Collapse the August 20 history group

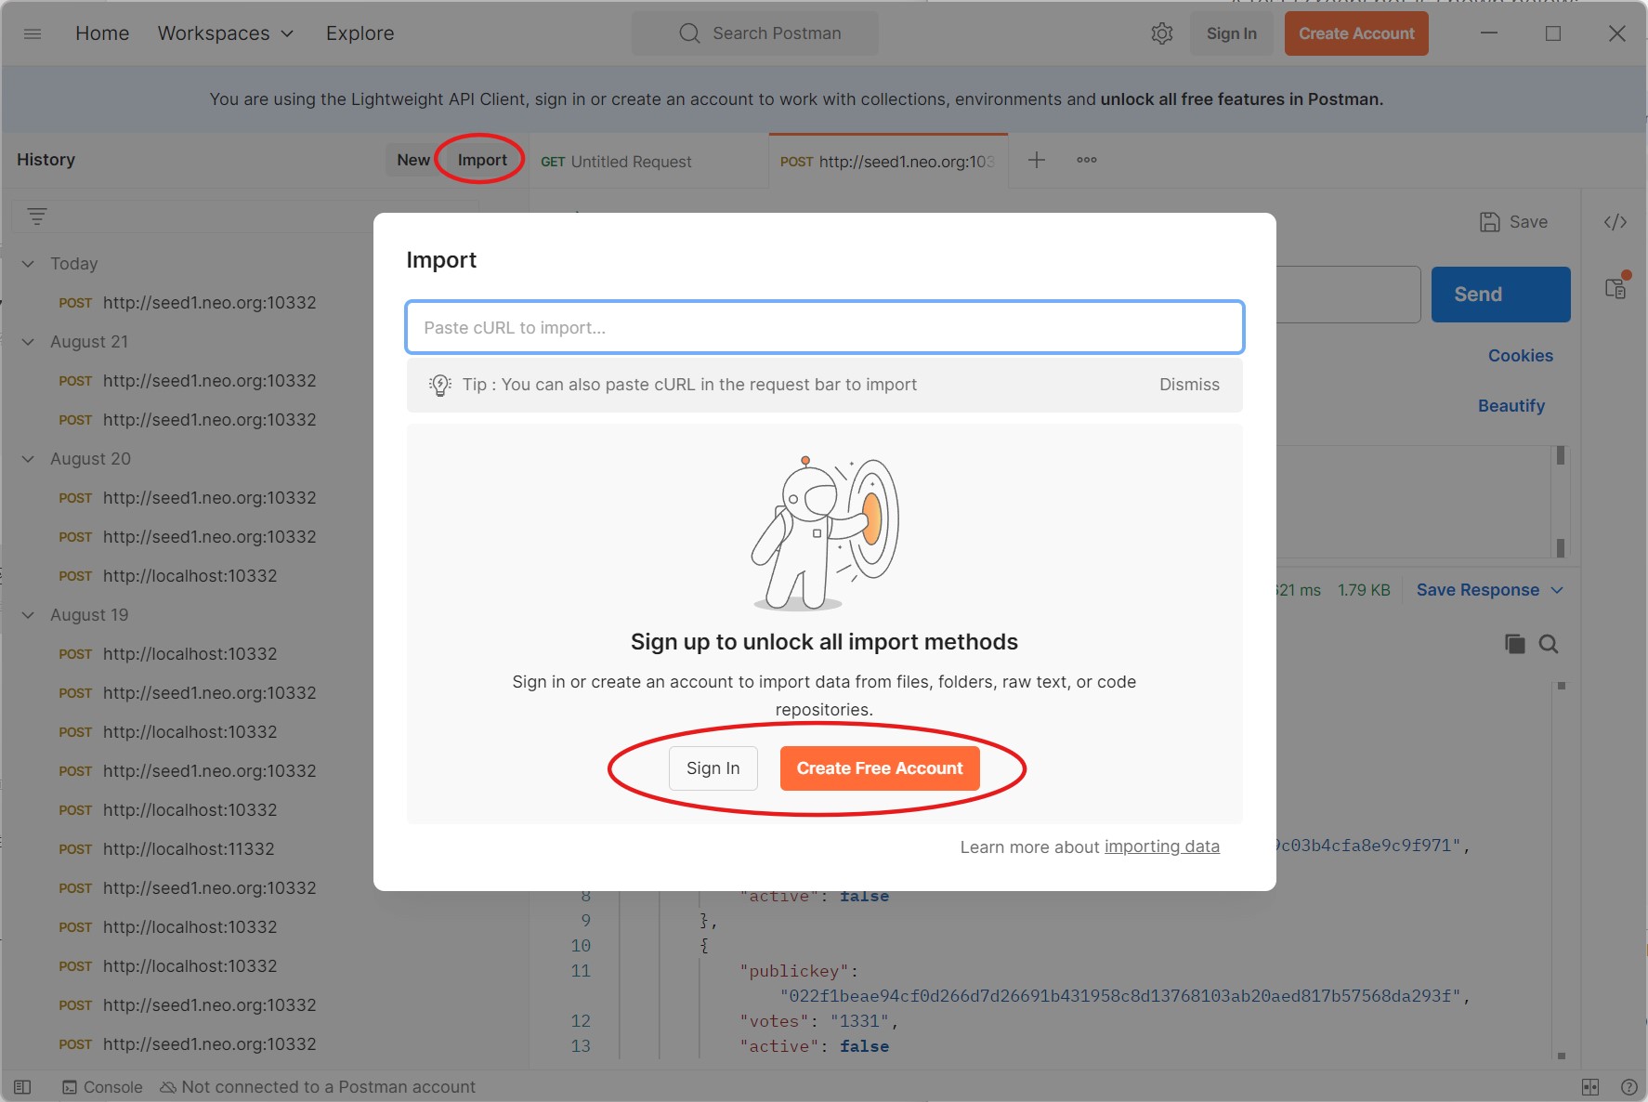[28, 459]
